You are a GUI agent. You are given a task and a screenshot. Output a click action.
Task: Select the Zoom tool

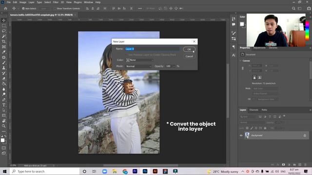click(x=4, y=126)
